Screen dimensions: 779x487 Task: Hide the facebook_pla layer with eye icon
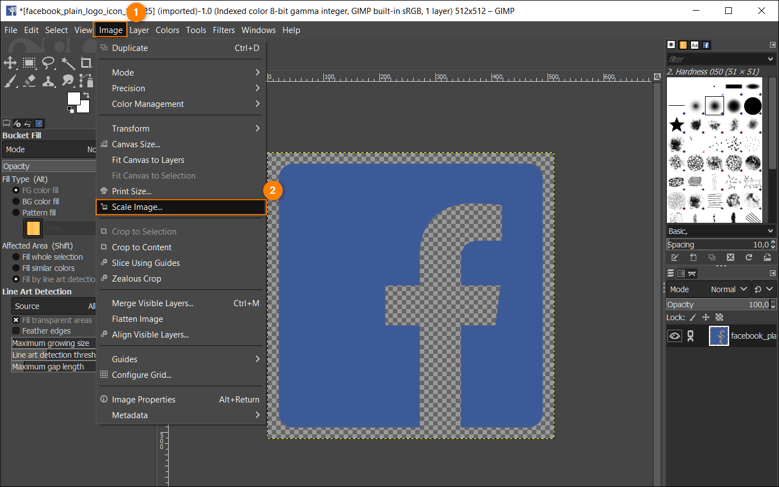675,336
